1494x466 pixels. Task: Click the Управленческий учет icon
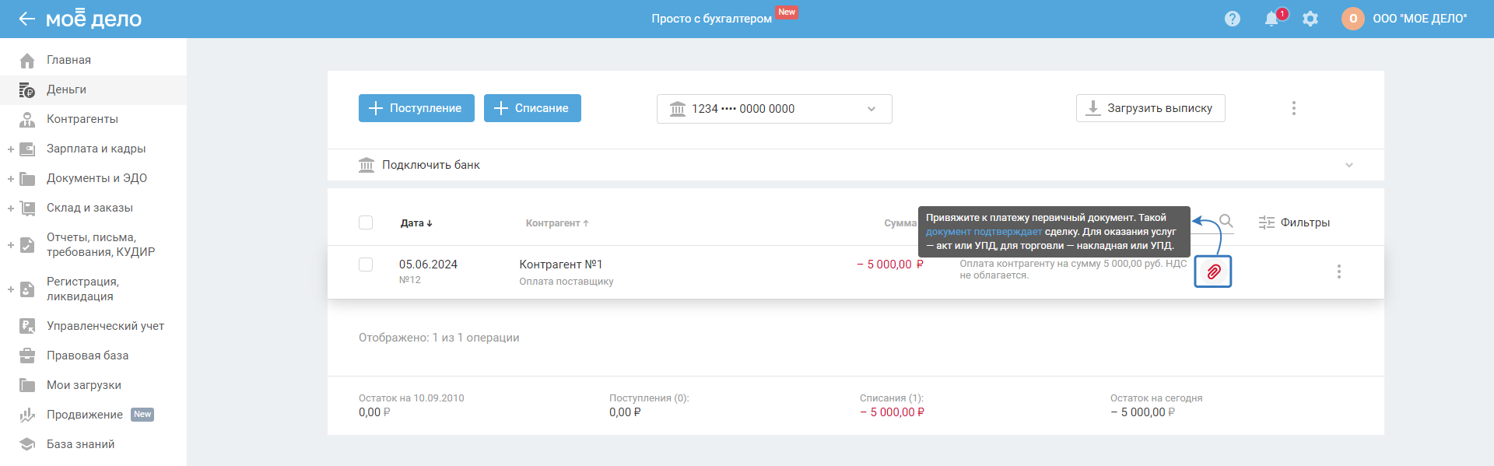pos(27,326)
